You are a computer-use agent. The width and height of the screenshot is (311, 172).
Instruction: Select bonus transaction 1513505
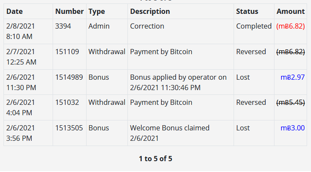69,128
